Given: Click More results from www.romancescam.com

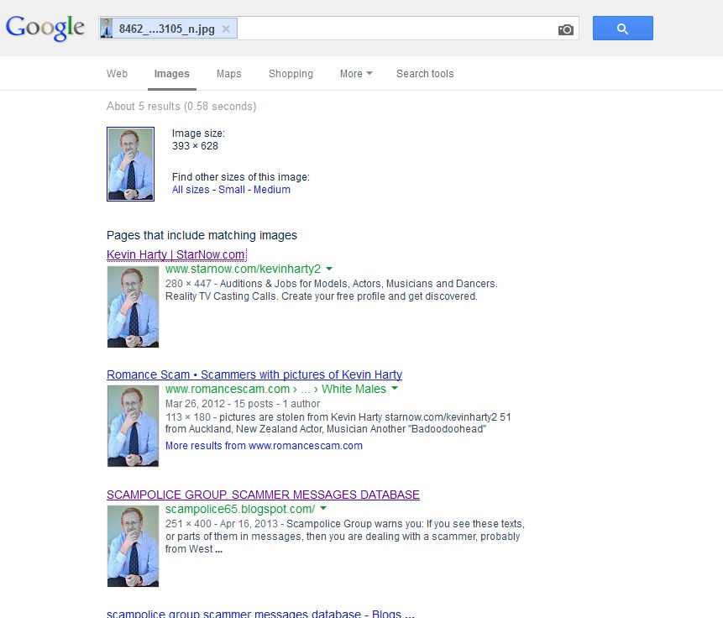Looking at the screenshot, I should click(264, 446).
